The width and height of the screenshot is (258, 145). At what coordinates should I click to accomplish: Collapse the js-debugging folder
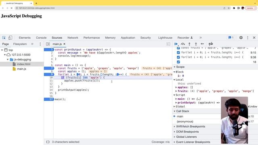[x=8, y=60]
